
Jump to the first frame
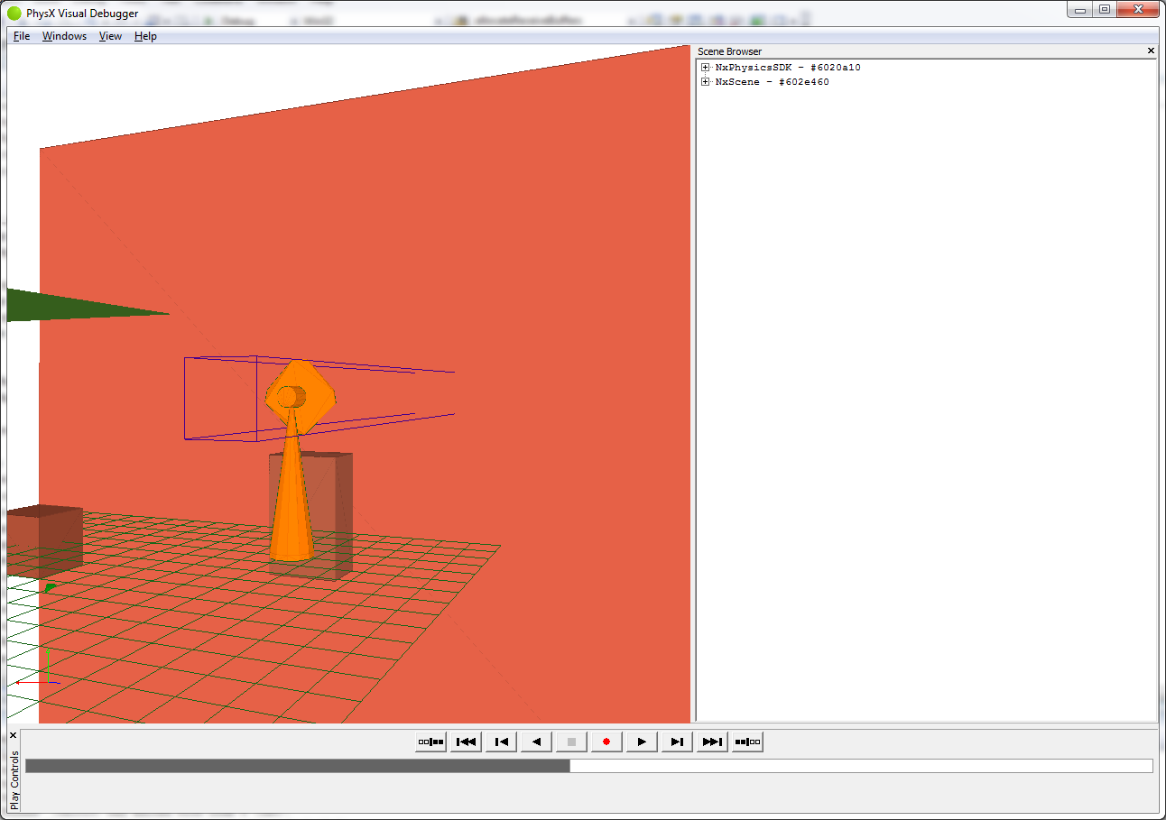click(466, 742)
